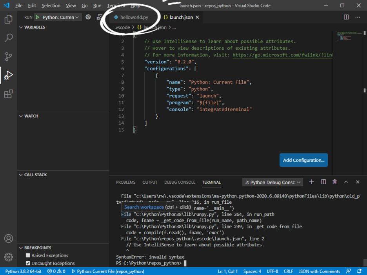Click the Search workspace link in tooltip
The height and width of the screenshot is (275, 367).
coord(144,207)
